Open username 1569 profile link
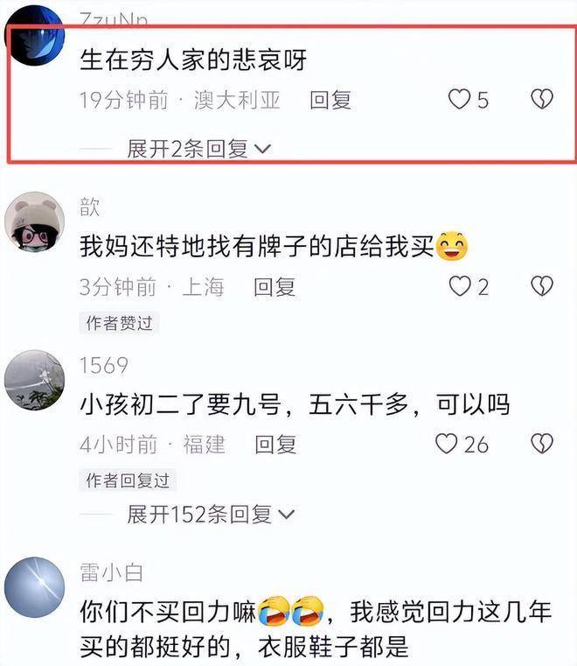577x666 pixels. [104, 365]
